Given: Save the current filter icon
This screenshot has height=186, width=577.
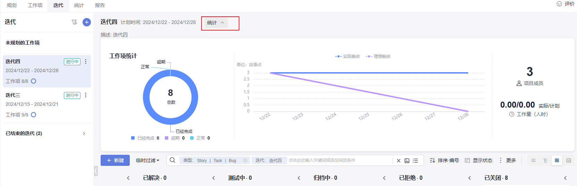Looking at the screenshot, I should click(x=407, y=161).
